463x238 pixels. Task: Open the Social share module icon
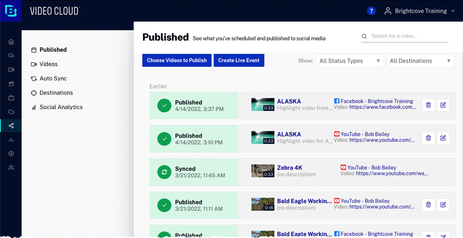[x=11, y=125]
